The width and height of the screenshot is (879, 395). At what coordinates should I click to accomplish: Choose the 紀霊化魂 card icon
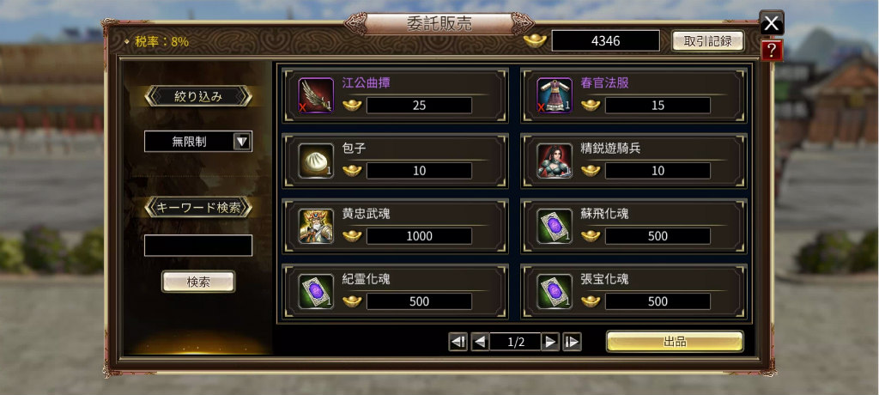316,292
